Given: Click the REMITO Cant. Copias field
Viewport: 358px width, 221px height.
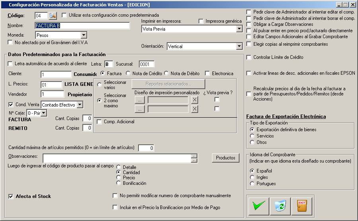Looking at the screenshot, I should click(x=87, y=128).
